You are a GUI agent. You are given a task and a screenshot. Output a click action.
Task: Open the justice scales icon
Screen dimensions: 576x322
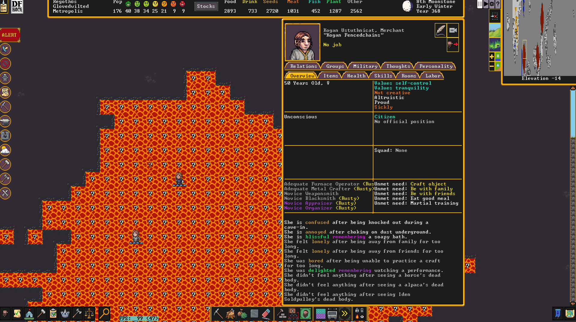(89, 314)
